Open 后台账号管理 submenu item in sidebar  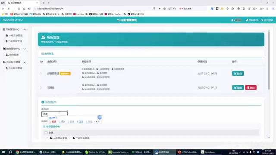[x=14, y=68]
